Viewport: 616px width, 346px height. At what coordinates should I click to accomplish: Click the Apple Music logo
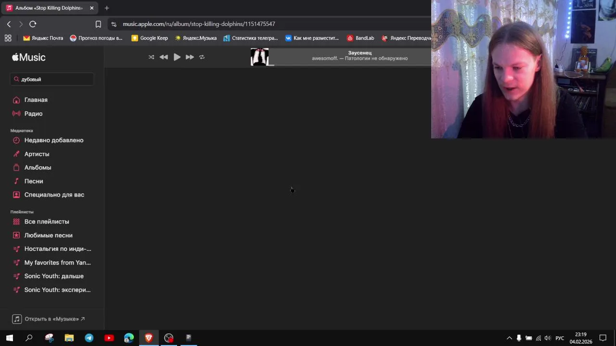[x=29, y=57]
